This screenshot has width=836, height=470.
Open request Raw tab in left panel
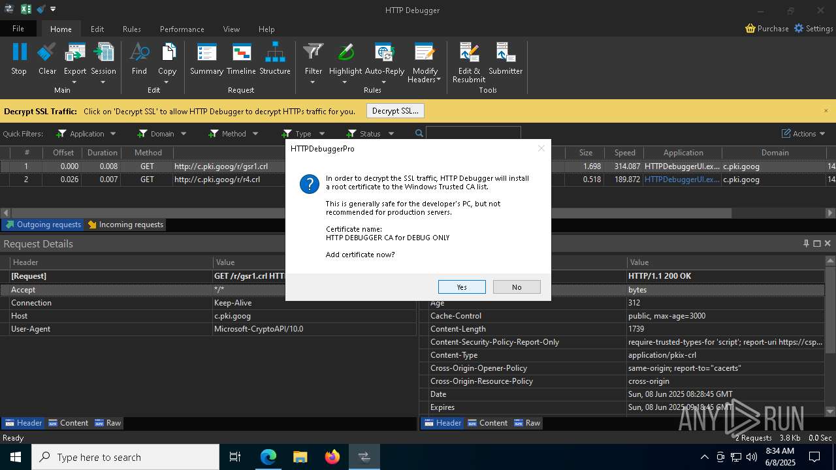pyautogui.click(x=108, y=423)
